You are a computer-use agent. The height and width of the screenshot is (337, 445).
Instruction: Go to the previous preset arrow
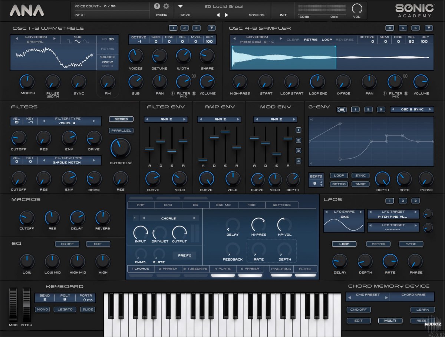(x=218, y=15)
